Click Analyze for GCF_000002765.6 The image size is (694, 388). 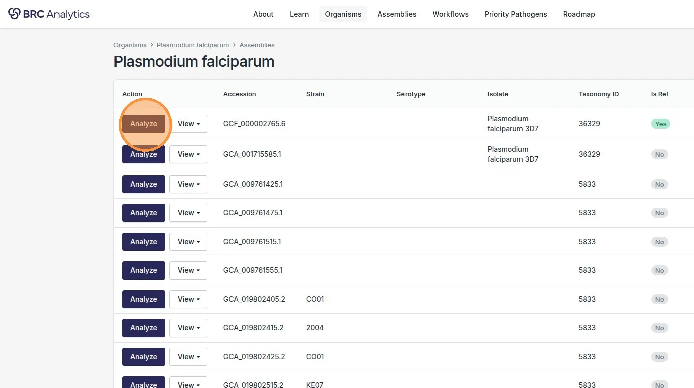click(144, 124)
